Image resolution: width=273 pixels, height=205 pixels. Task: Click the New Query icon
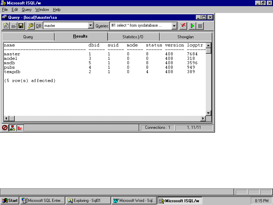click(x=6, y=26)
